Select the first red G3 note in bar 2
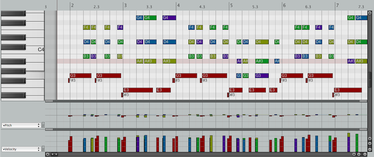 point(80,75)
